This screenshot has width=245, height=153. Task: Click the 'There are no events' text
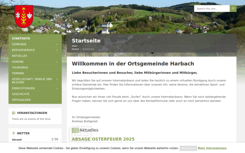pos(31,119)
